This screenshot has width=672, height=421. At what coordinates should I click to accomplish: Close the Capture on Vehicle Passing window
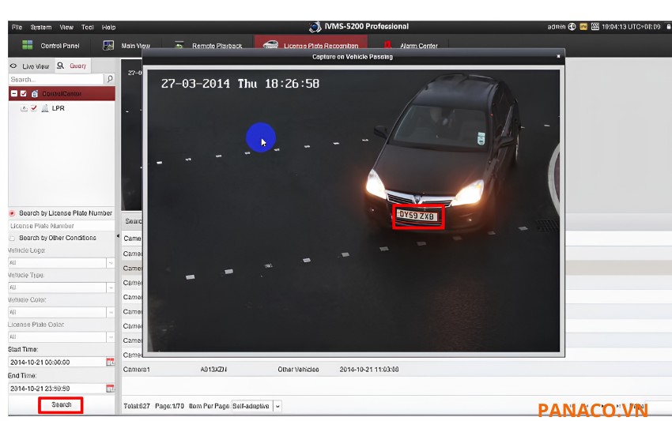[558, 56]
